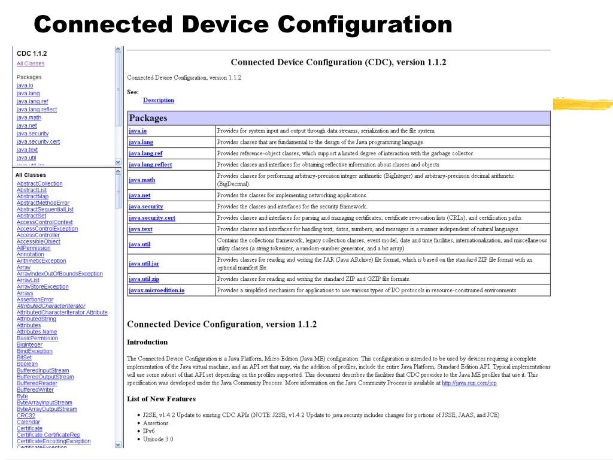The width and height of the screenshot is (613, 460).
Task: Click the packages frame scroll-up arrow
Action: (118, 49)
